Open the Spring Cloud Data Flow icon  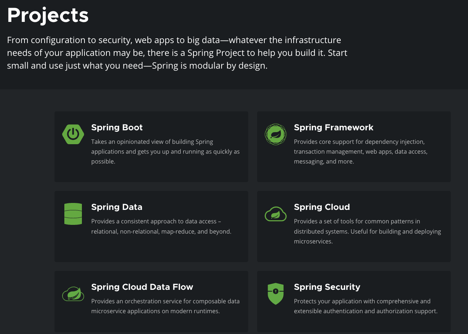tap(73, 293)
